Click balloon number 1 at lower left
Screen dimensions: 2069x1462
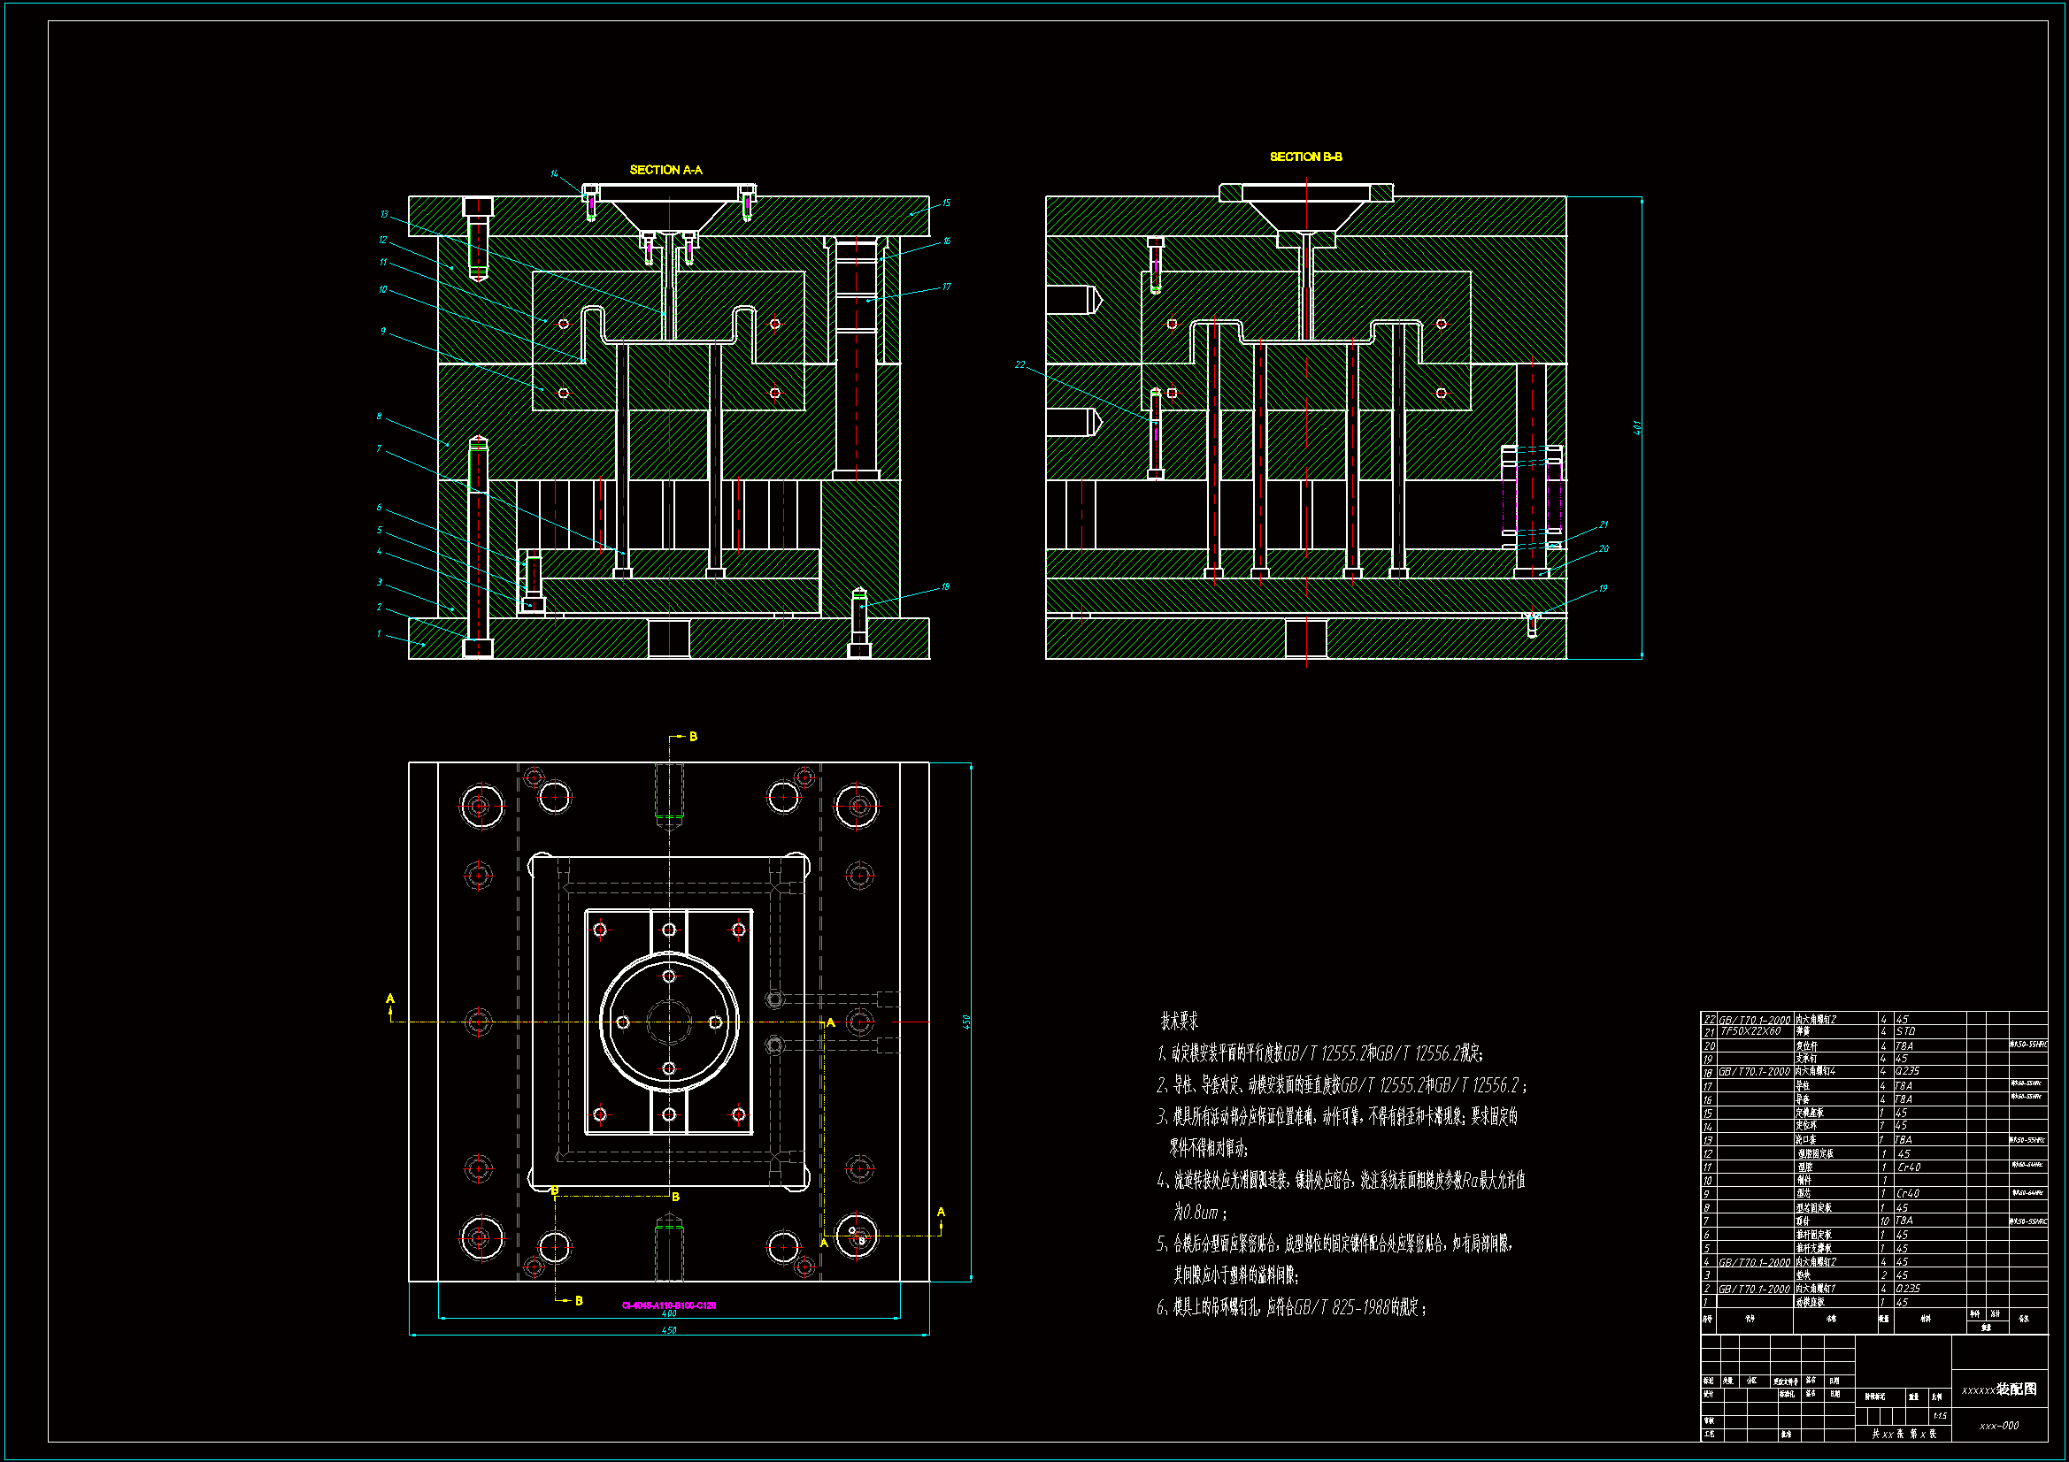(x=379, y=634)
